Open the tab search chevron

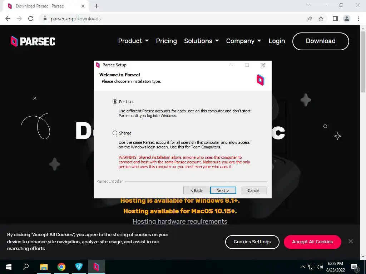(x=308, y=5)
